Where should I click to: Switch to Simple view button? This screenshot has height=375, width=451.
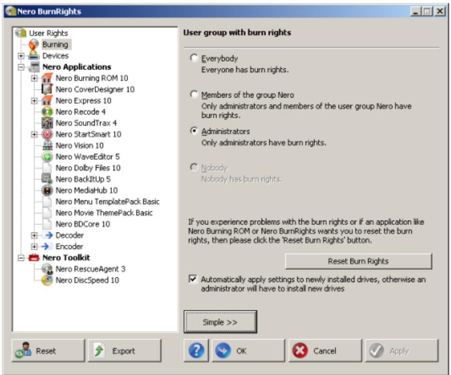[x=220, y=322]
